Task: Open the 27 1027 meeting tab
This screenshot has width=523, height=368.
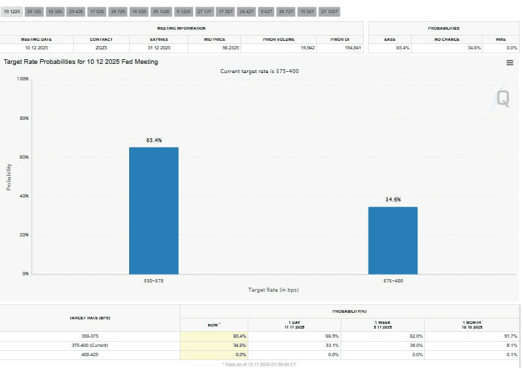Action: [329, 12]
